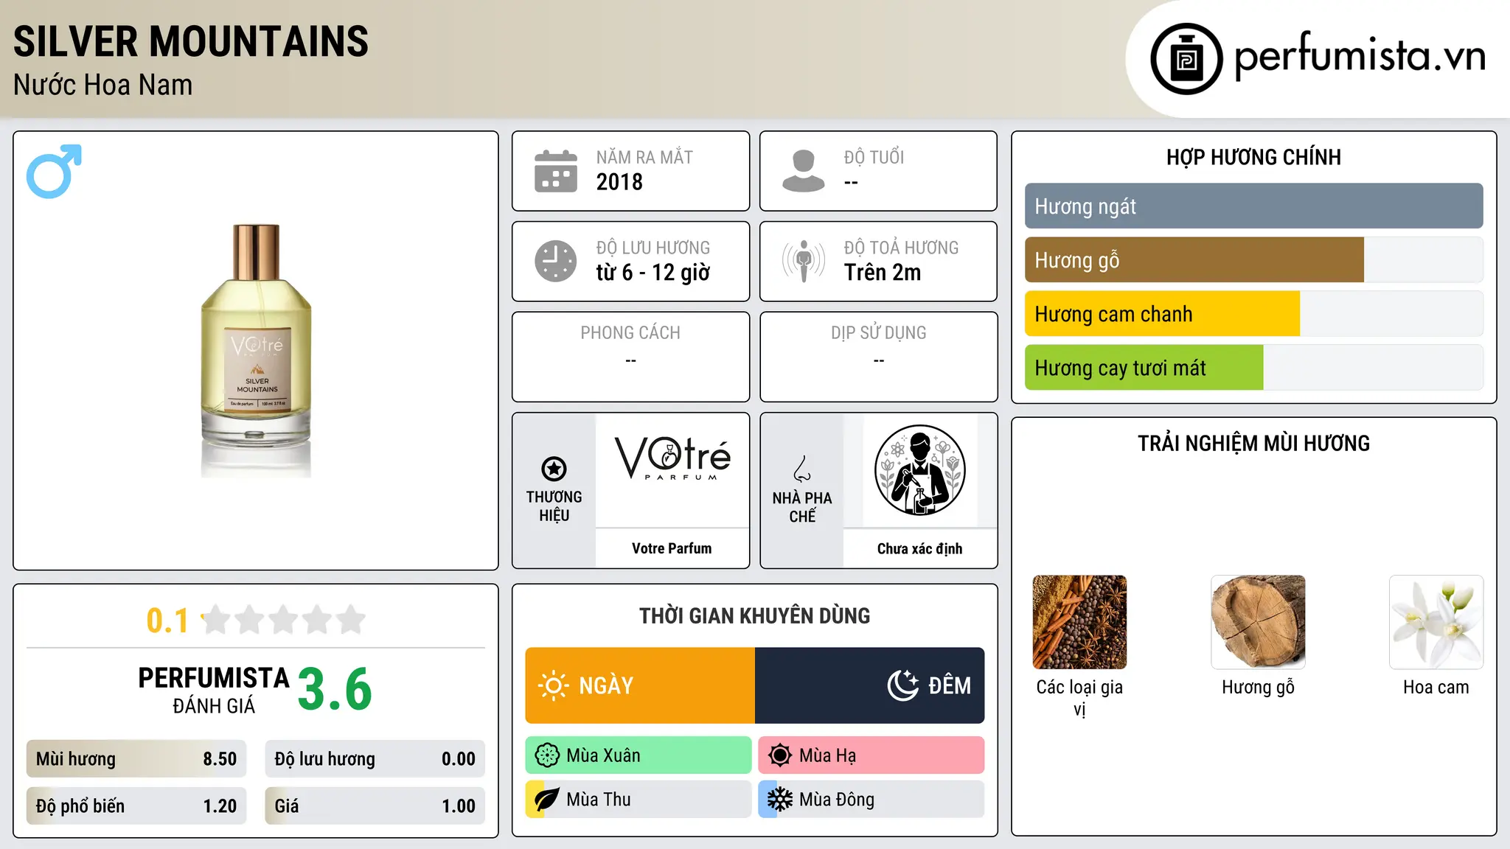This screenshot has width=1510, height=849.
Task: Select the orange Ngày daytime block
Action: (x=640, y=685)
